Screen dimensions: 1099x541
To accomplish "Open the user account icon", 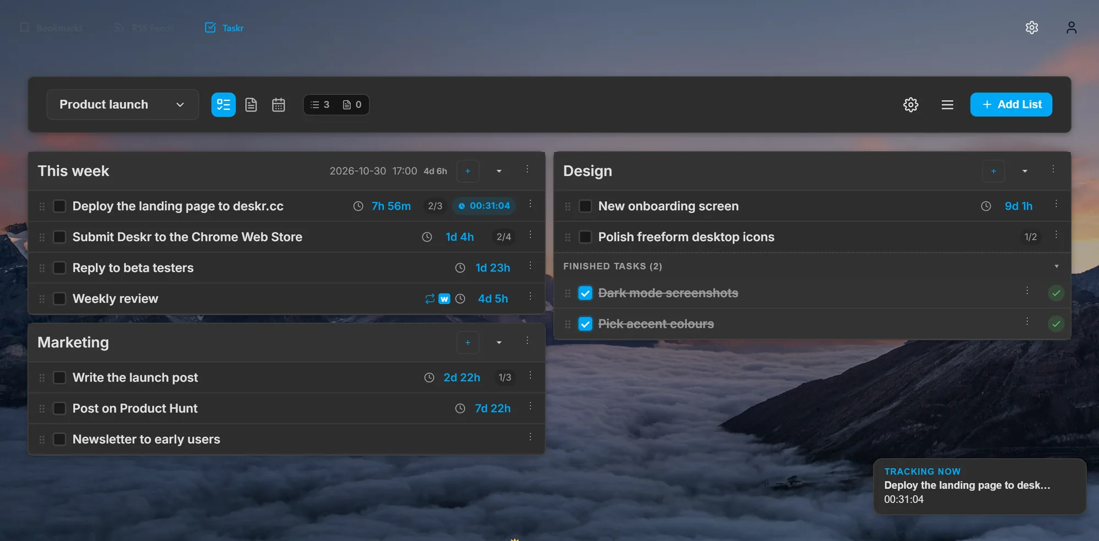I will pos(1072,27).
